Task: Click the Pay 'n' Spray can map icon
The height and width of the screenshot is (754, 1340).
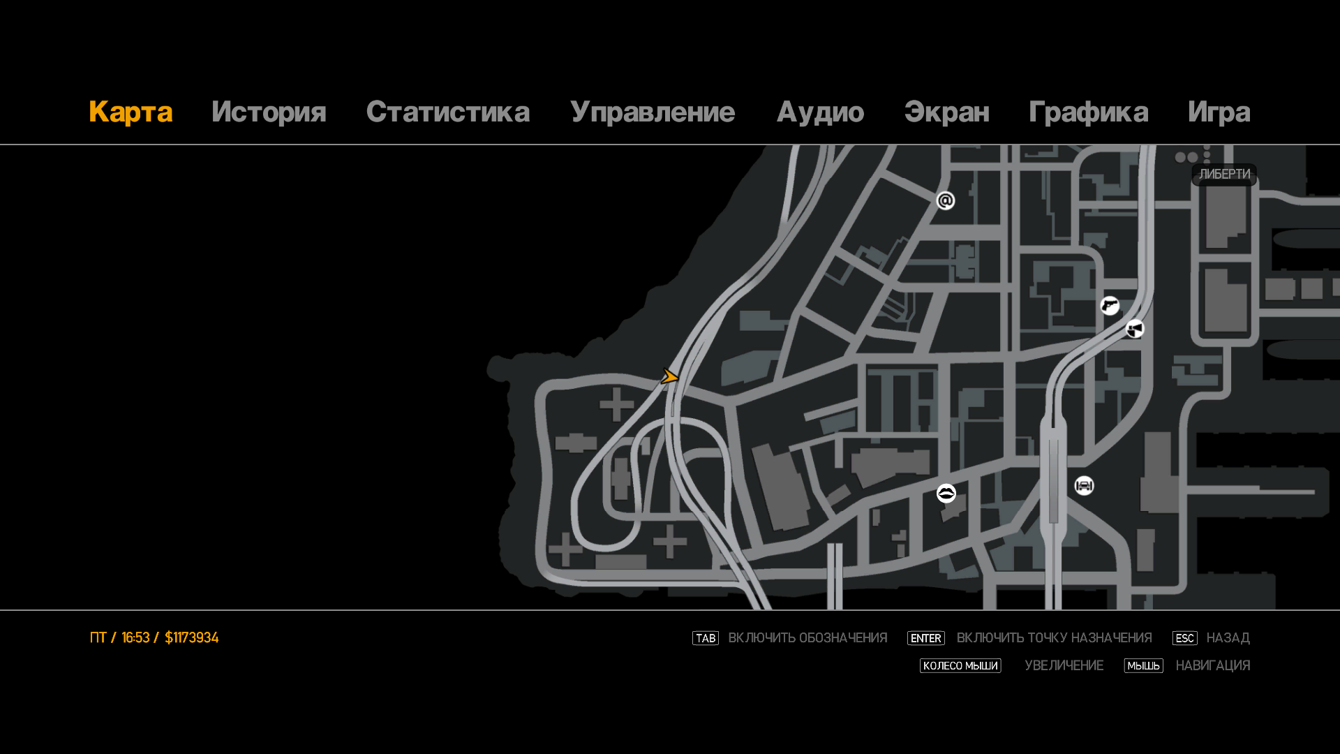Action: [x=1136, y=329]
